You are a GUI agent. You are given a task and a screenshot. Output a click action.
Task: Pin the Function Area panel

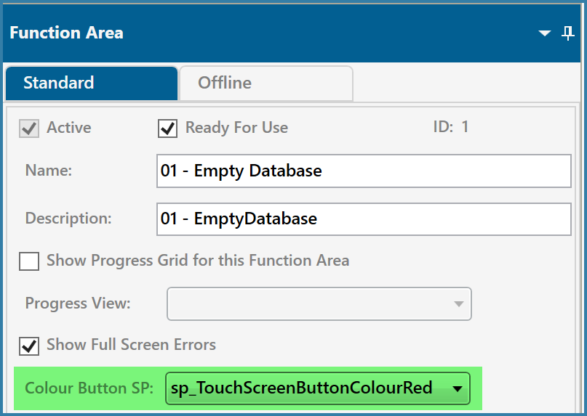(x=568, y=33)
